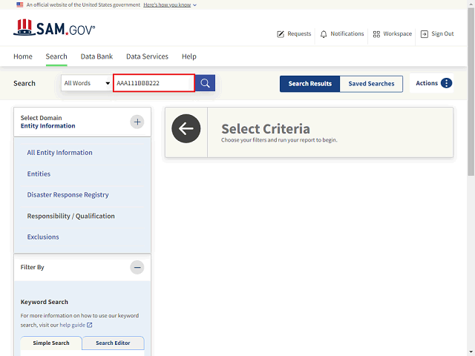Open the All Words dropdown
This screenshot has width=475, height=356.
click(87, 83)
